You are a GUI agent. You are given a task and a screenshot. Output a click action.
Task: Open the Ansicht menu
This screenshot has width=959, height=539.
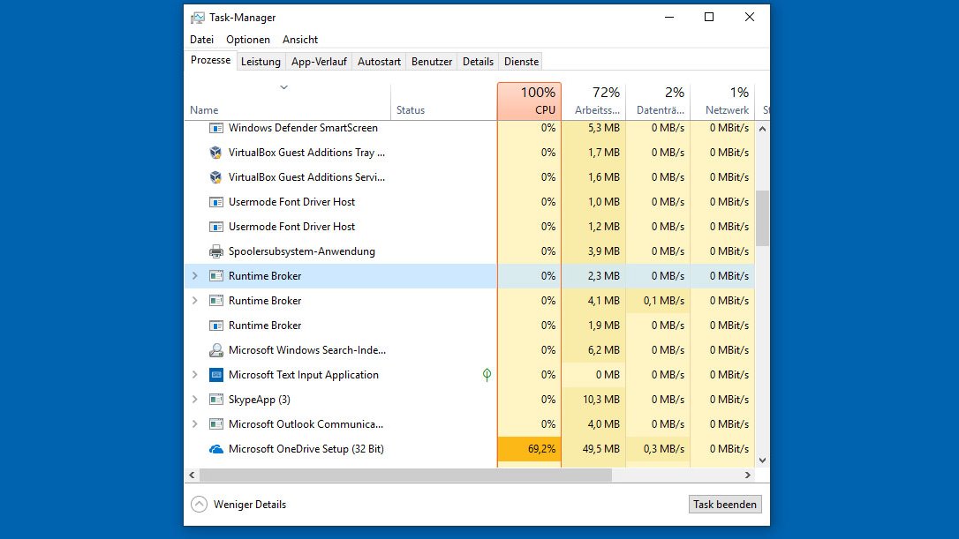tap(299, 39)
